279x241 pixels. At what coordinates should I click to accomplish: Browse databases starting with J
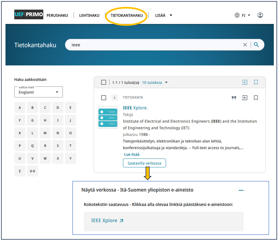coord(70,120)
